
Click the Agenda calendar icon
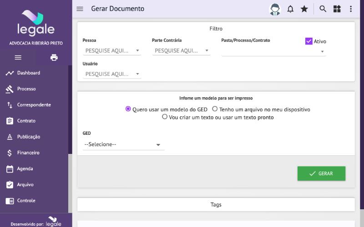[x=10, y=169]
